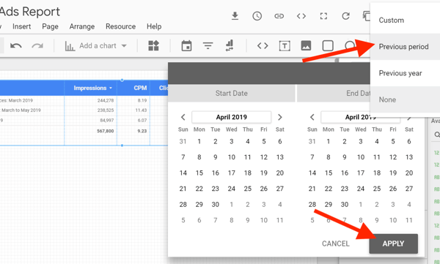Click the refresh data icon

345,16
